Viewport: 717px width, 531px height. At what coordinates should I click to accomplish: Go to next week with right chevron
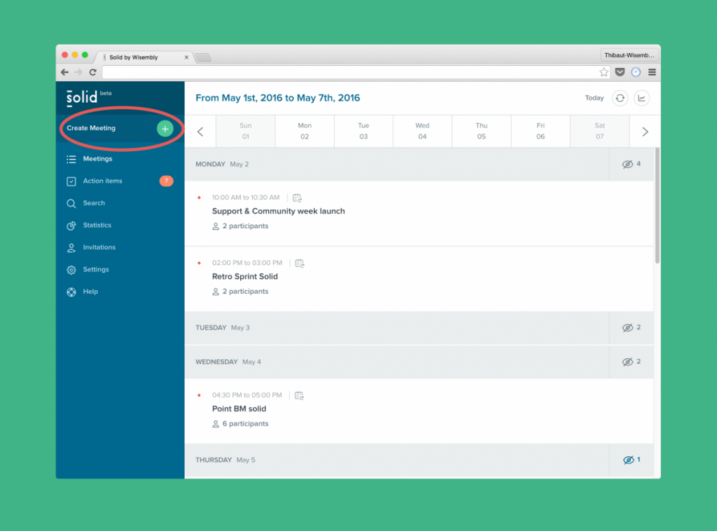point(645,132)
